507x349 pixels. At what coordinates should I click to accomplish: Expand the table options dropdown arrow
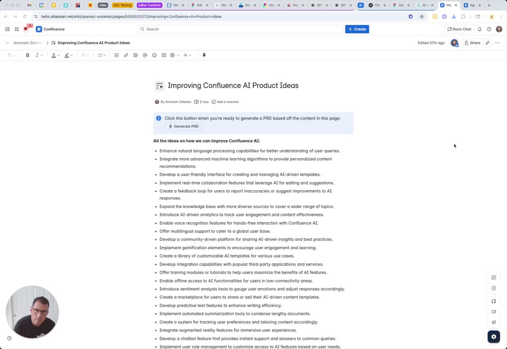tap(178, 55)
